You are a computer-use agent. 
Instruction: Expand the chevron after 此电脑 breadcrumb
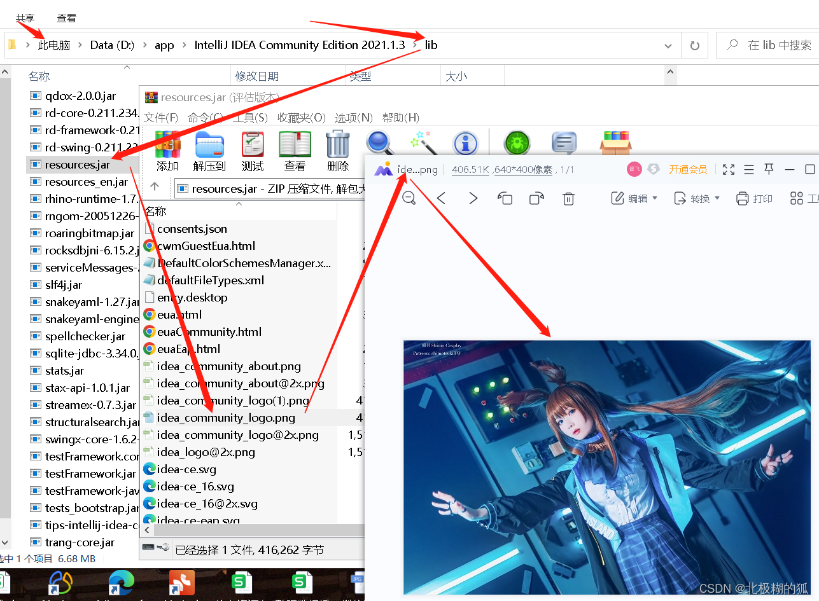[80, 45]
